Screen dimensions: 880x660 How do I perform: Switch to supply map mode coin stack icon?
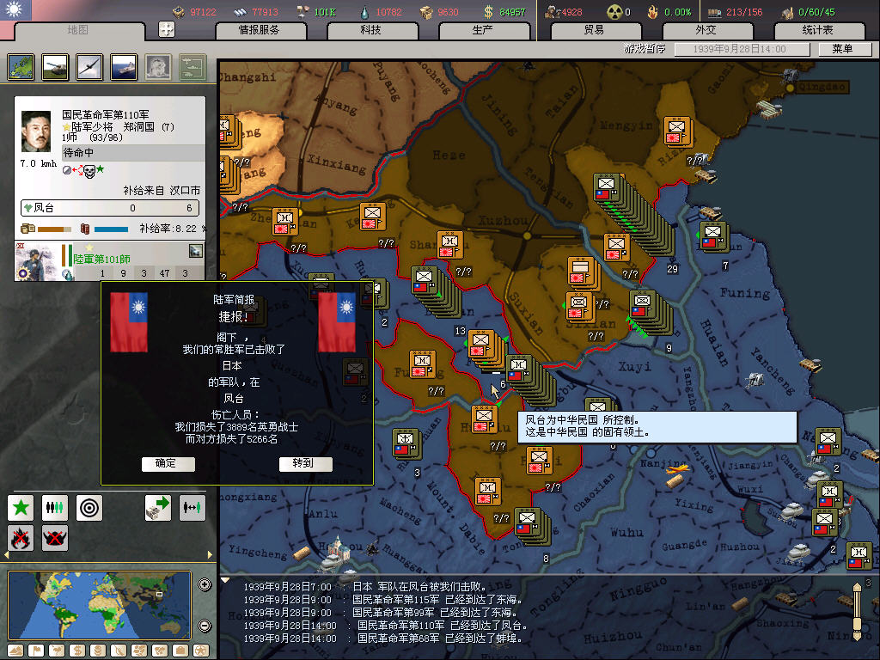coord(98,651)
